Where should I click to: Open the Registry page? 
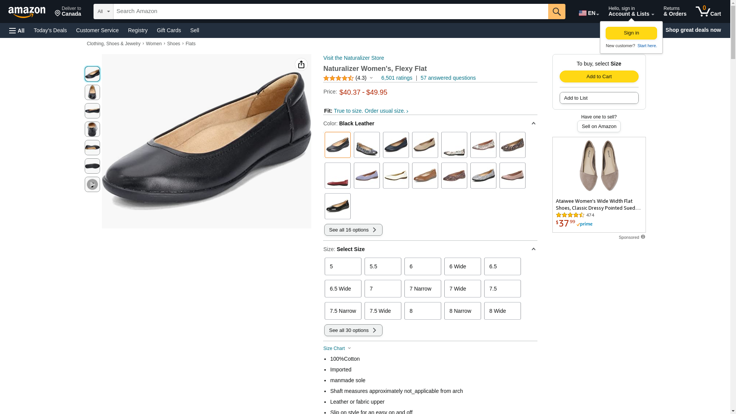tap(138, 30)
